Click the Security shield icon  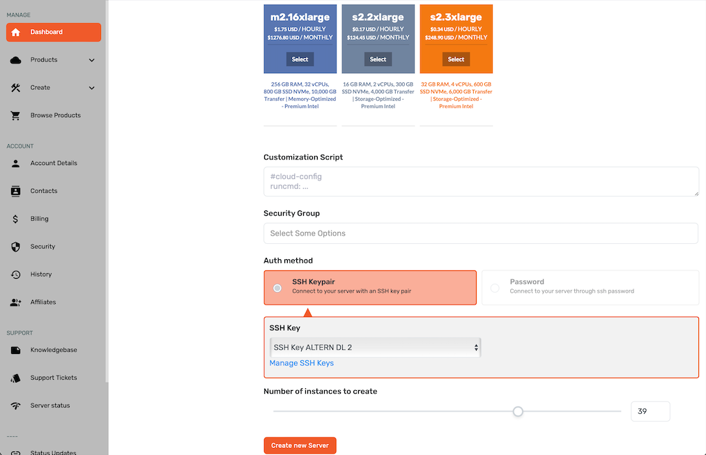(x=16, y=247)
